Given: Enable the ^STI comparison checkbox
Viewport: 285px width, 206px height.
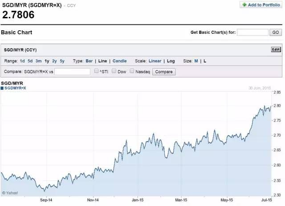Looking at the screenshot, I should click(x=97, y=71).
